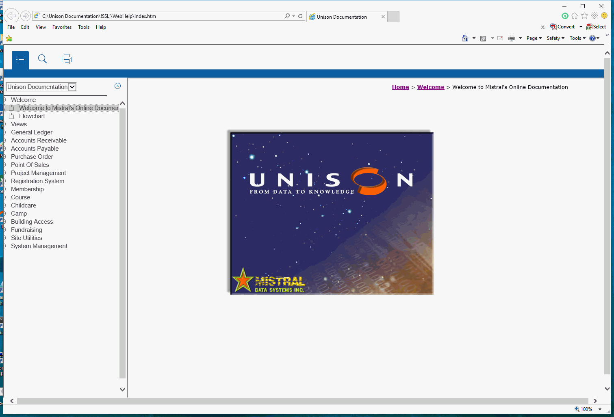Expand Building Access in contents
The width and height of the screenshot is (614, 417).
click(32, 222)
